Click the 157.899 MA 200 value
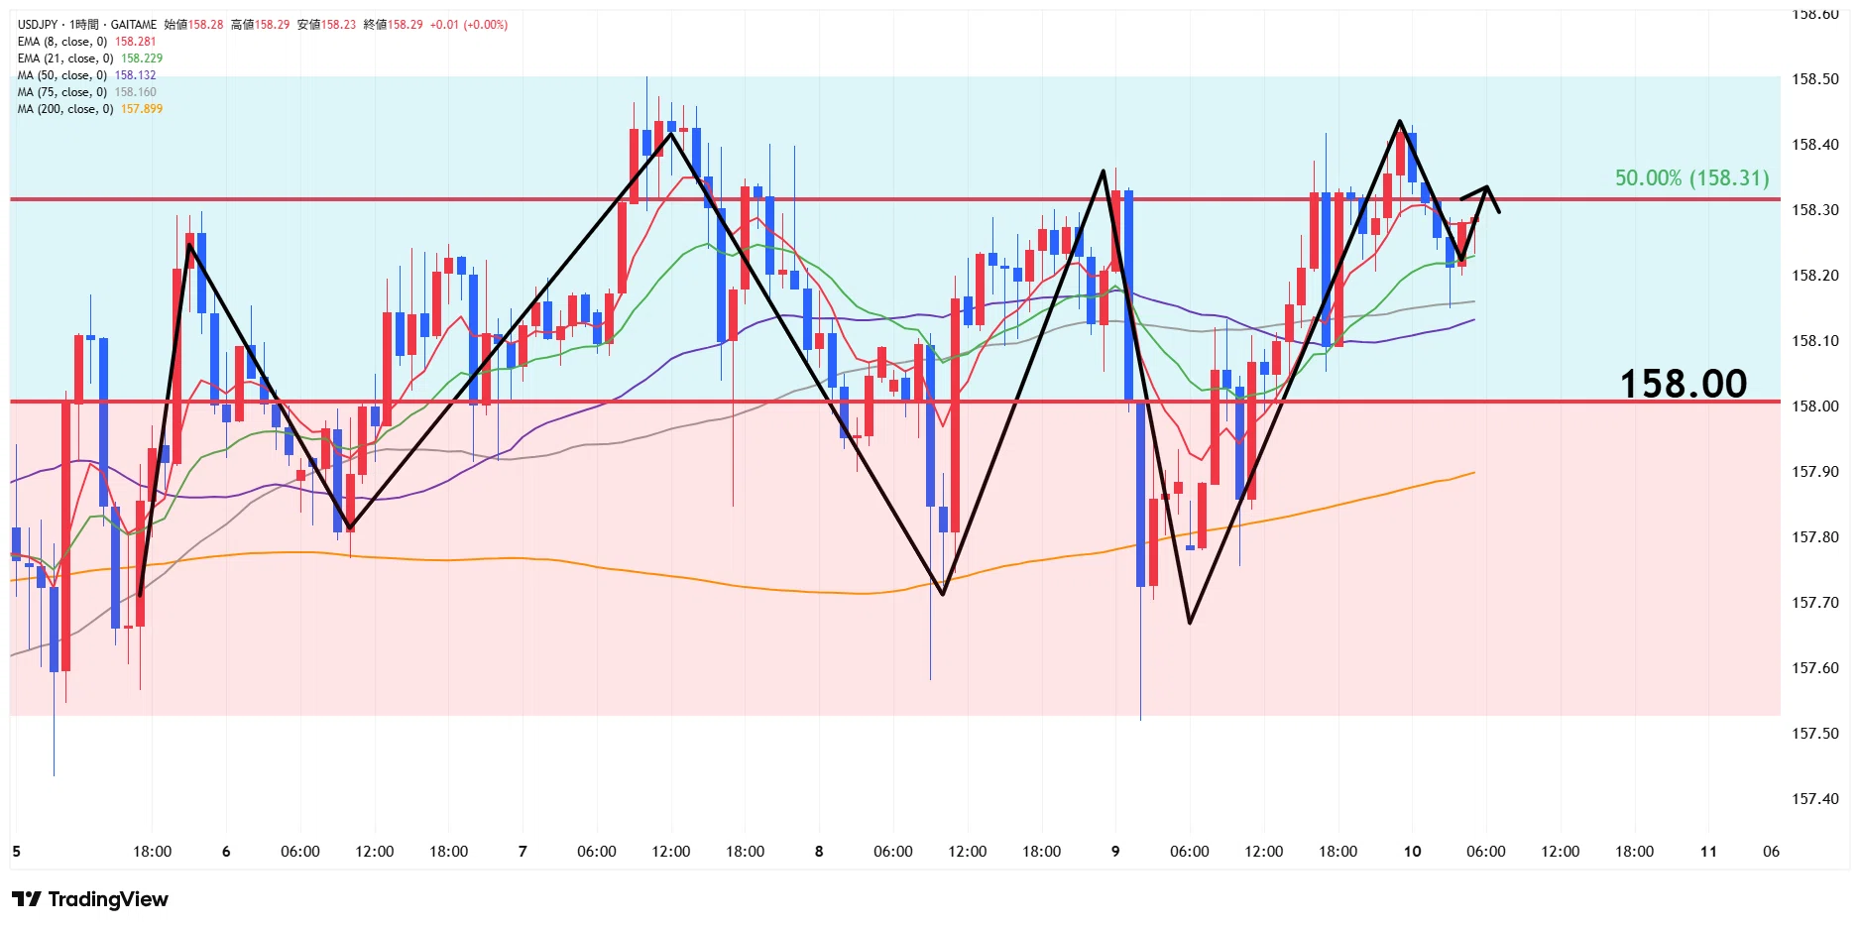 click(x=142, y=109)
